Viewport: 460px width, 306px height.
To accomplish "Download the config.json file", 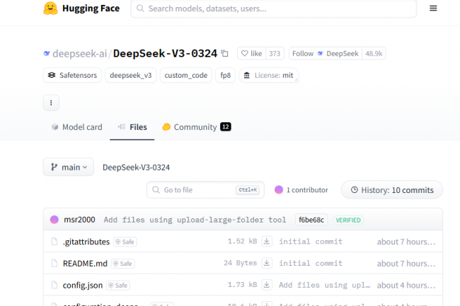I will pos(267,285).
